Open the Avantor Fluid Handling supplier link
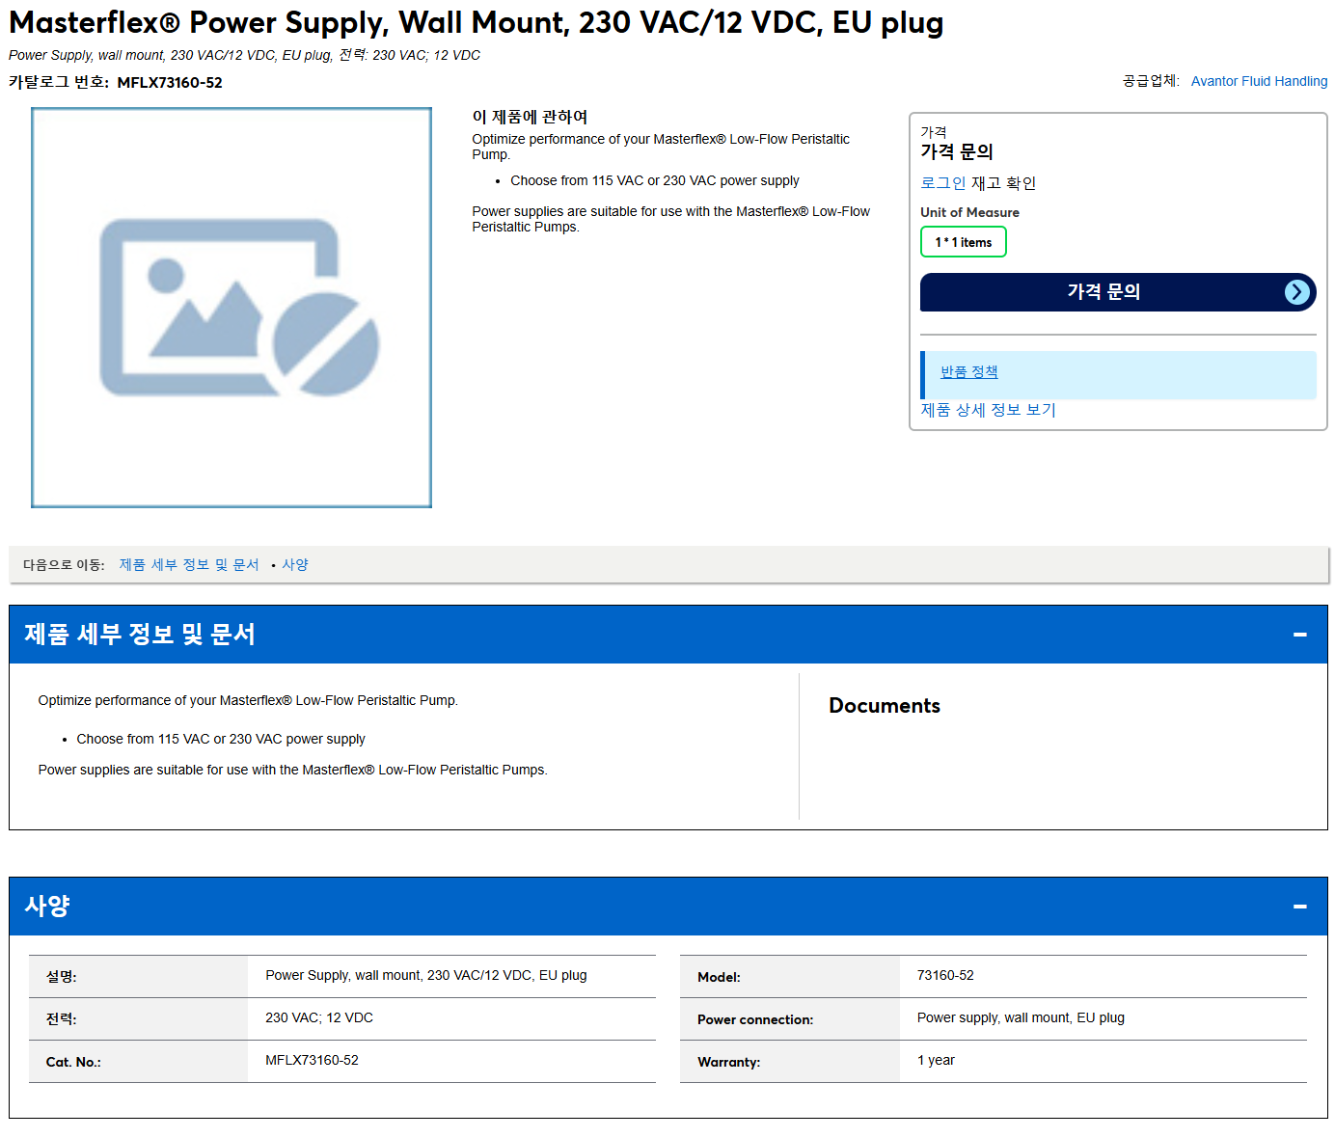The image size is (1335, 1138). pyautogui.click(x=1259, y=81)
